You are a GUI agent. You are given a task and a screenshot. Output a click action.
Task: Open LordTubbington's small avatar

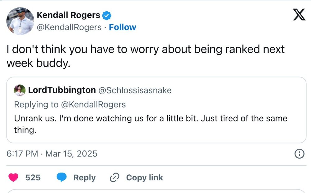tap(20, 90)
